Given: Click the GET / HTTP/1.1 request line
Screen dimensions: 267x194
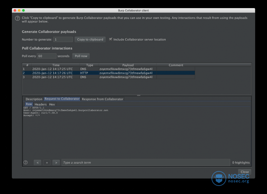Looking at the screenshot, I should click(34, 108).
